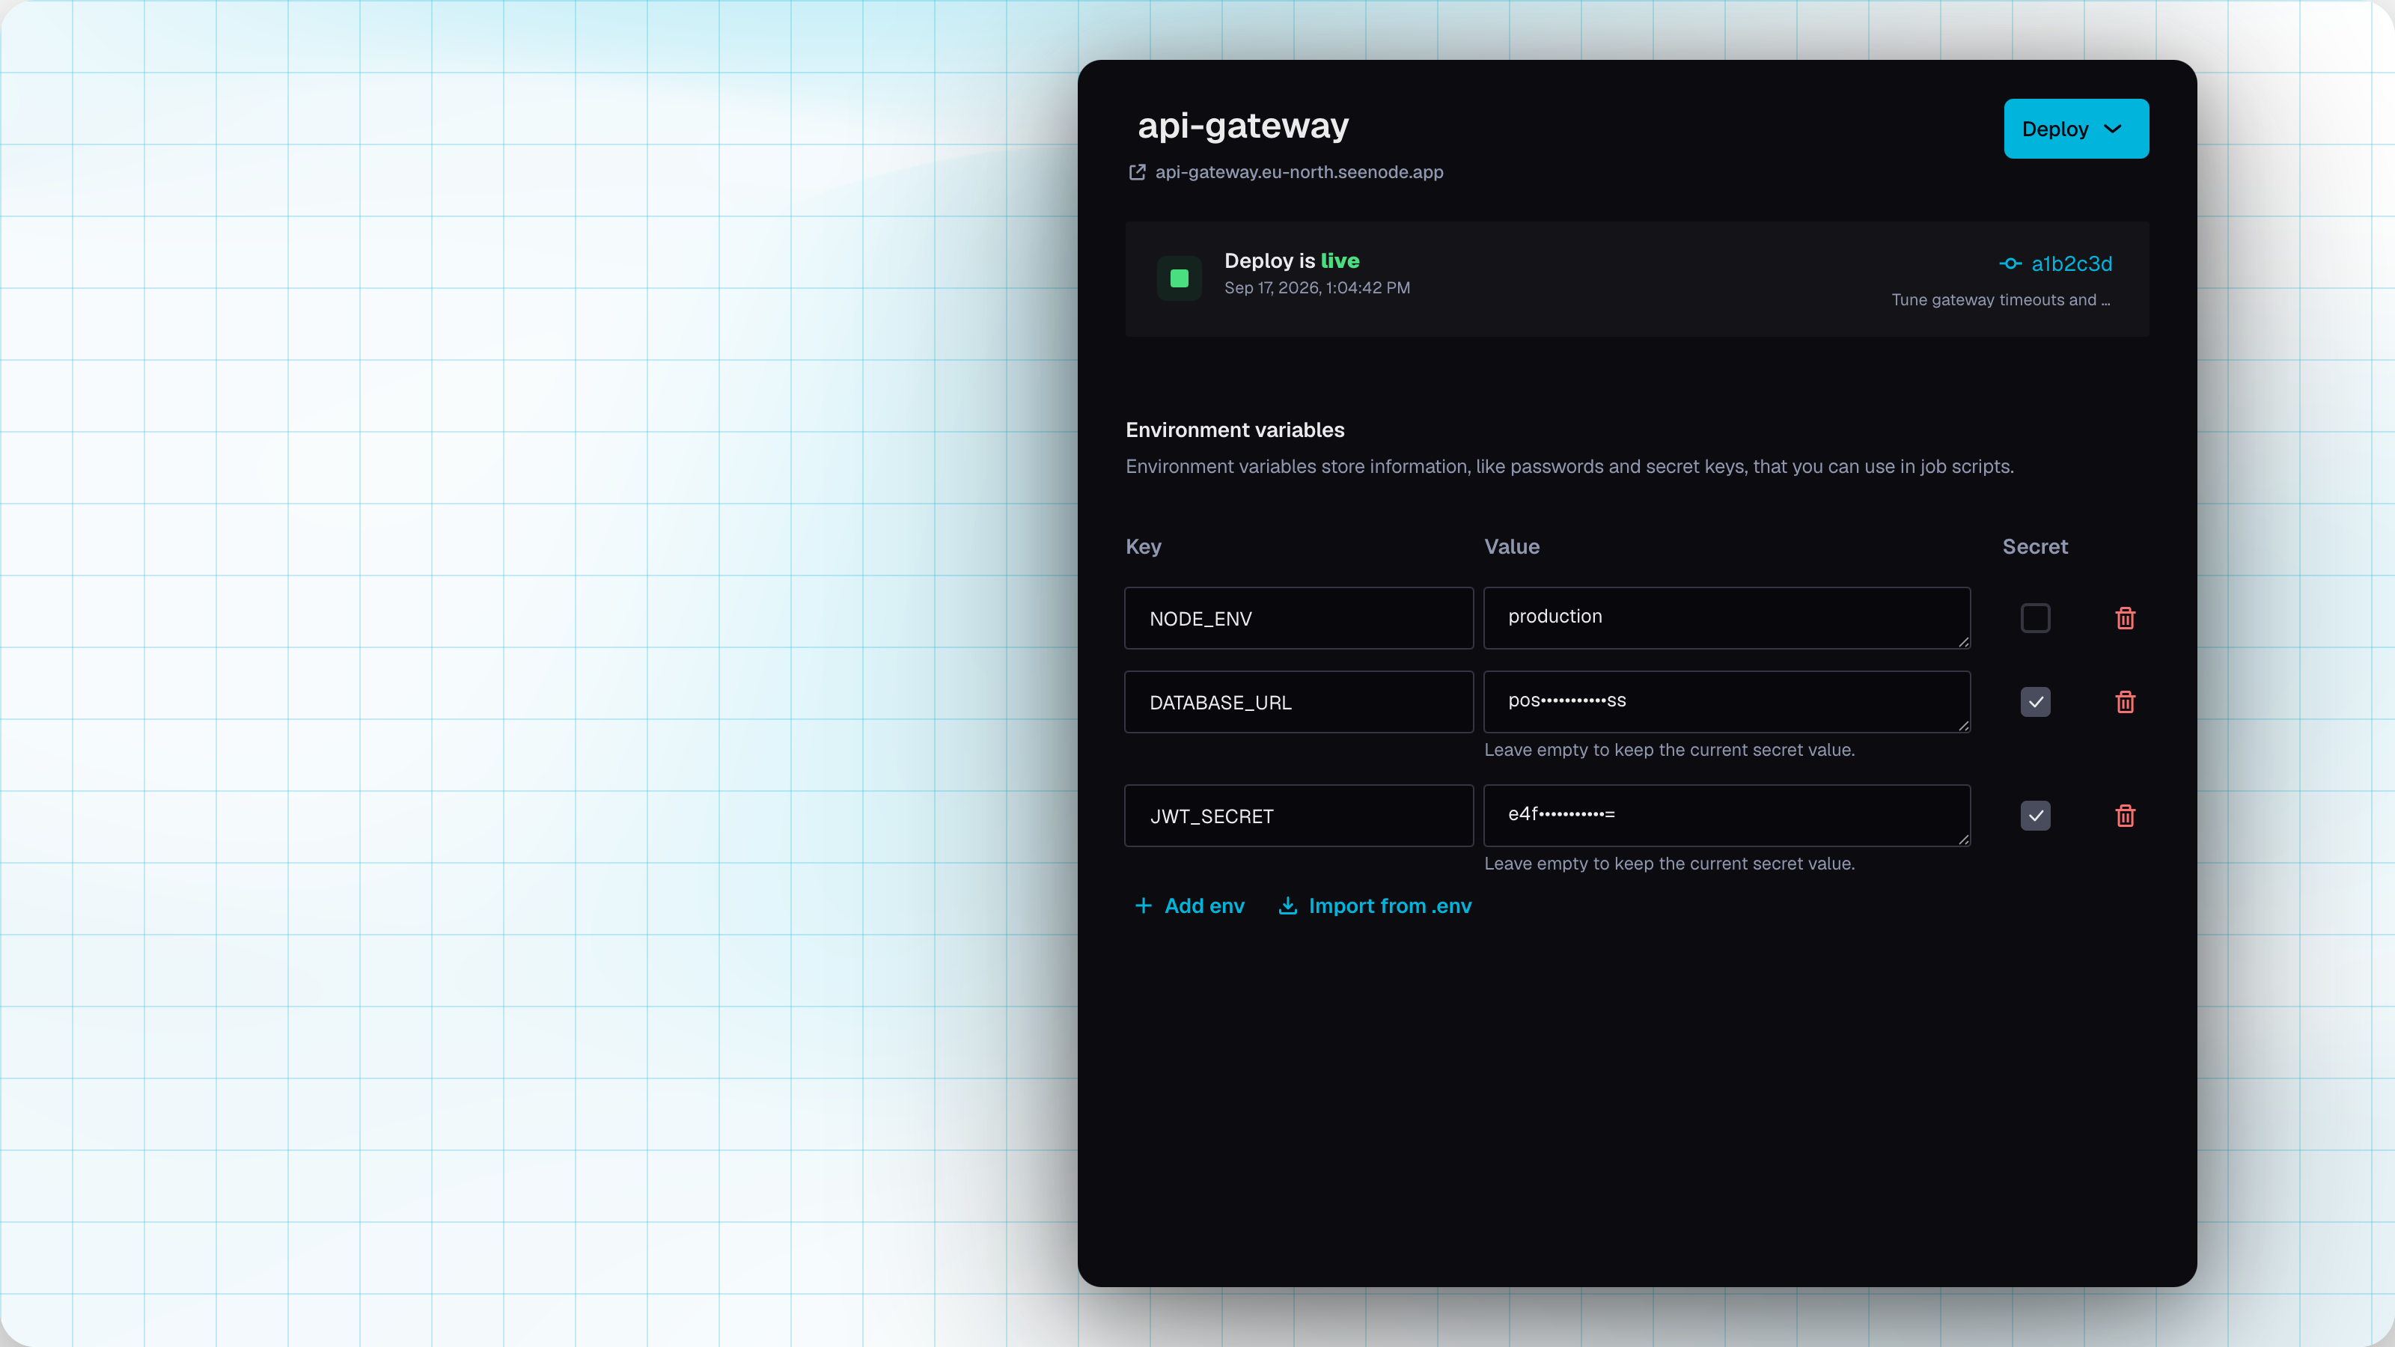Click the Value column header
Image resolution: width=2395 pixels, height=1347 pixels.
[x=1511, y=546]
